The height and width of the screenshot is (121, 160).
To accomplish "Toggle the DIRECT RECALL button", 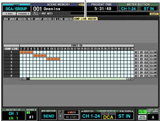I will [x=142, y=112].
